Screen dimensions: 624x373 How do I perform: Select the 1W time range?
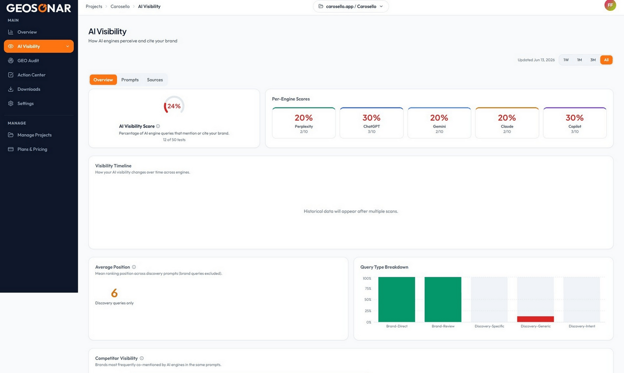coord(566,60)
